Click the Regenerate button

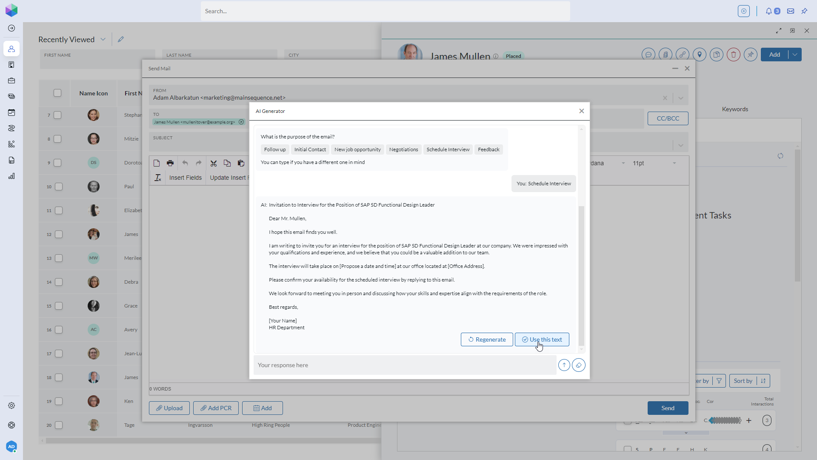tap(487, 339)
